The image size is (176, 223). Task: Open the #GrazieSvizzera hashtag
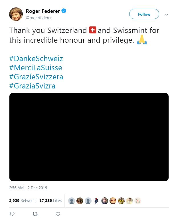pyautogui.click(x=36, y=77)
